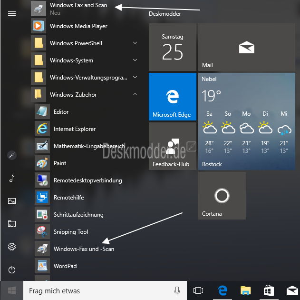Viewport: 300px width, 300px height.
Task: Start Paint via its palette icon
Action: click(42, 163)
